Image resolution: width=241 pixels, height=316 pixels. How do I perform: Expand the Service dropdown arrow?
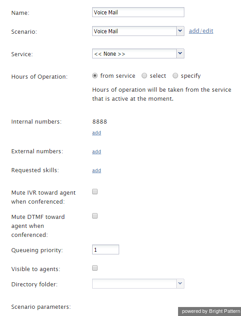[x=180, y=53]
